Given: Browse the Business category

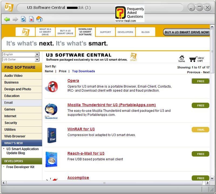Looking at the screenshot, I should coord(22,82).
